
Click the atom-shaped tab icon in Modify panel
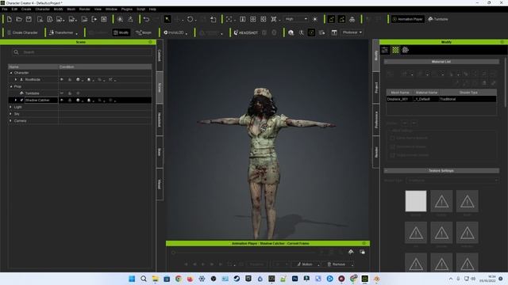[x=406, y=50]
